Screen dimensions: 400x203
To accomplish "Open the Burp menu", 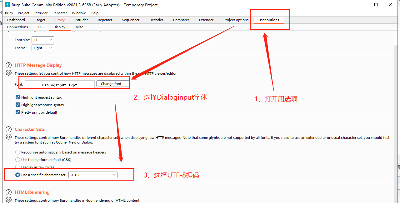I will pyautogui.click(x=9, y=13).
